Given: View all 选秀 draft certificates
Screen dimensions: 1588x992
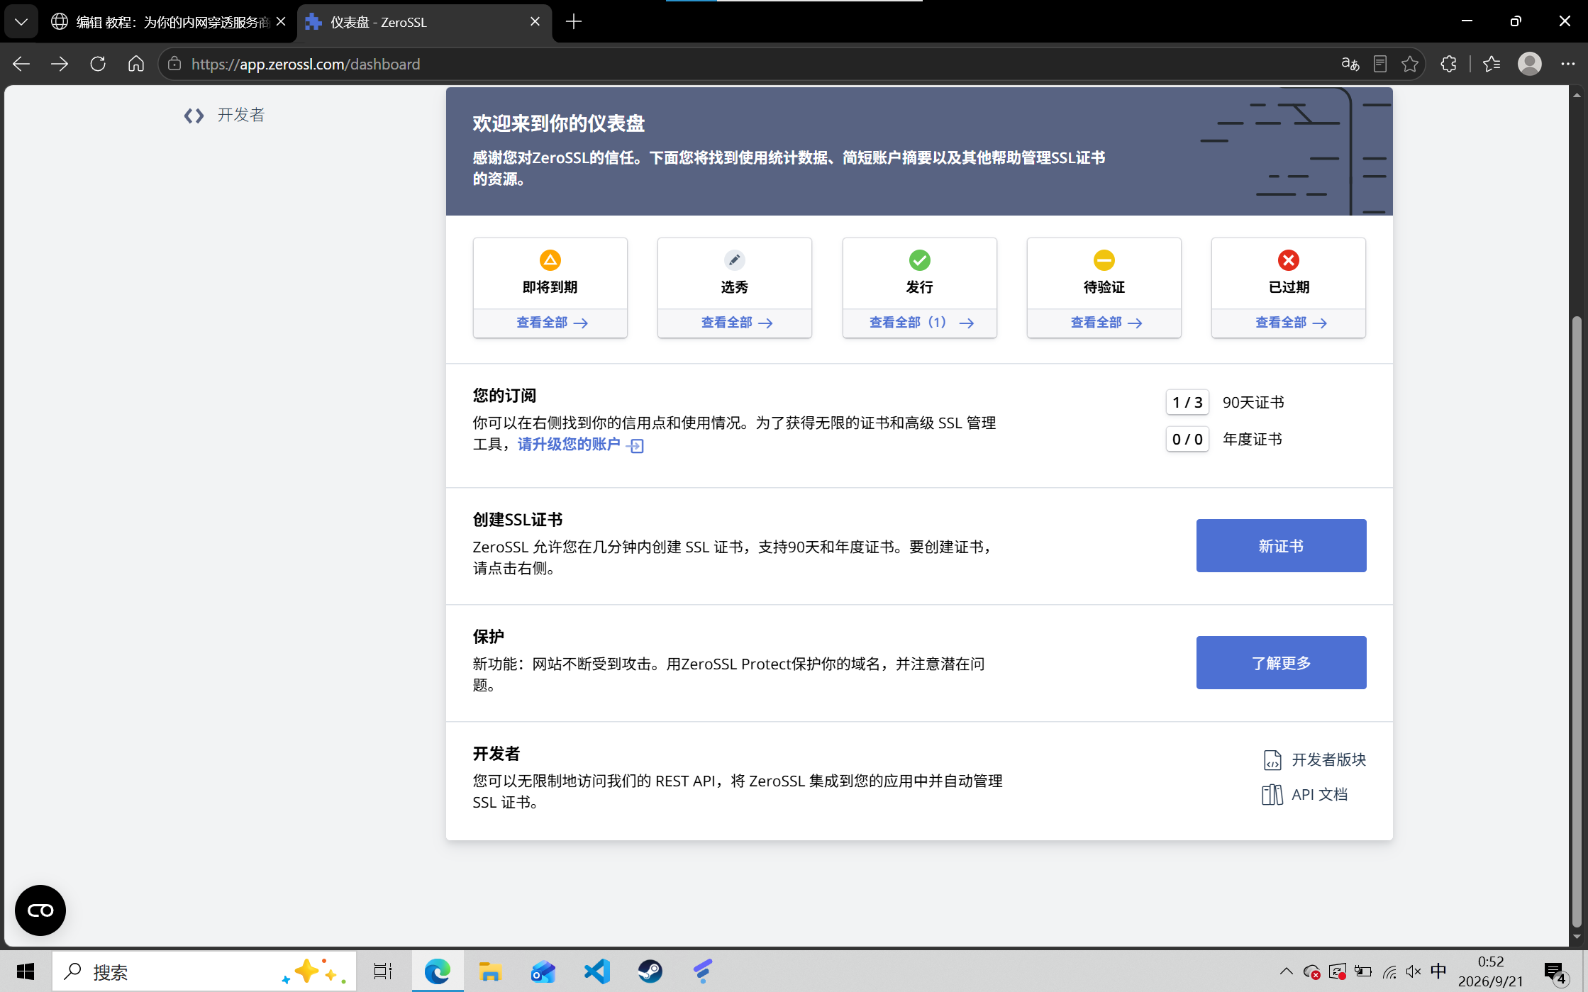Looking at the screenshot, I should 735,323.
